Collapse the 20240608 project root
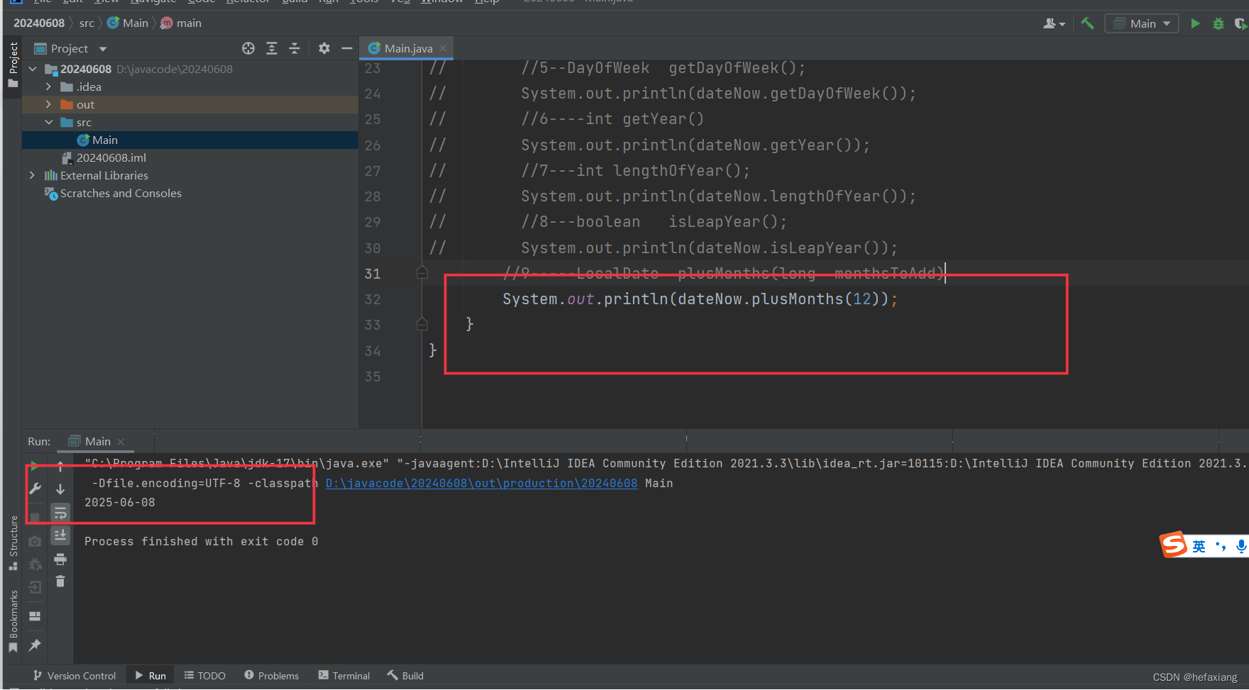The width and height of the screenshot is (1249, 690). 33,69
